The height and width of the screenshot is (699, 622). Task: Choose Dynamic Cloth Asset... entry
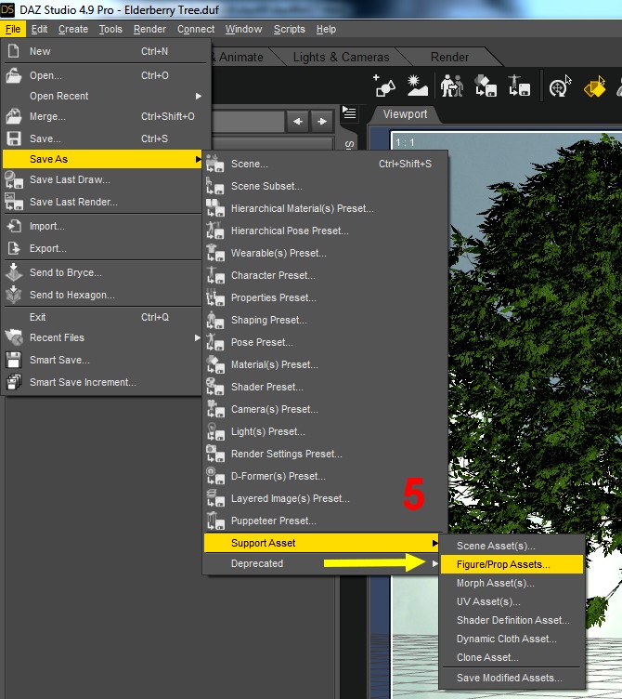512,639
